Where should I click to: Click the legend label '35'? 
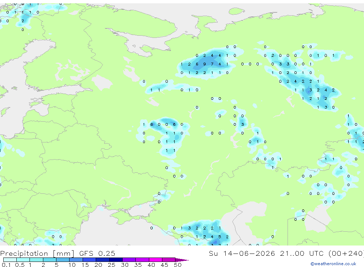(138, 265)
